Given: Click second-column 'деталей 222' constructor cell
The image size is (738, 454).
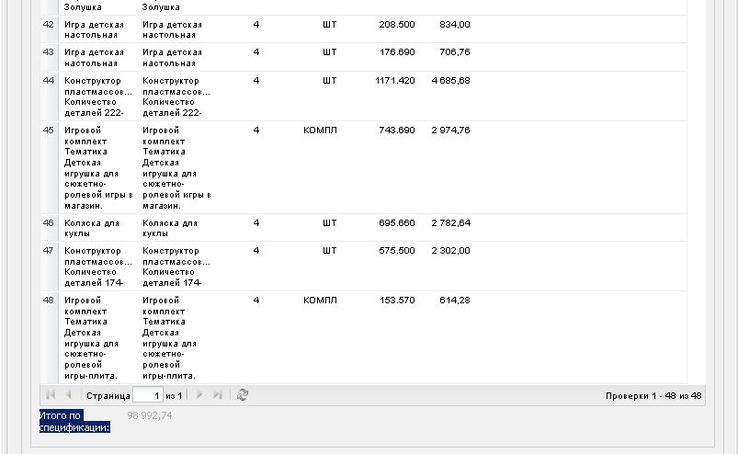Looking at the screenshot, I should [176, 96].
